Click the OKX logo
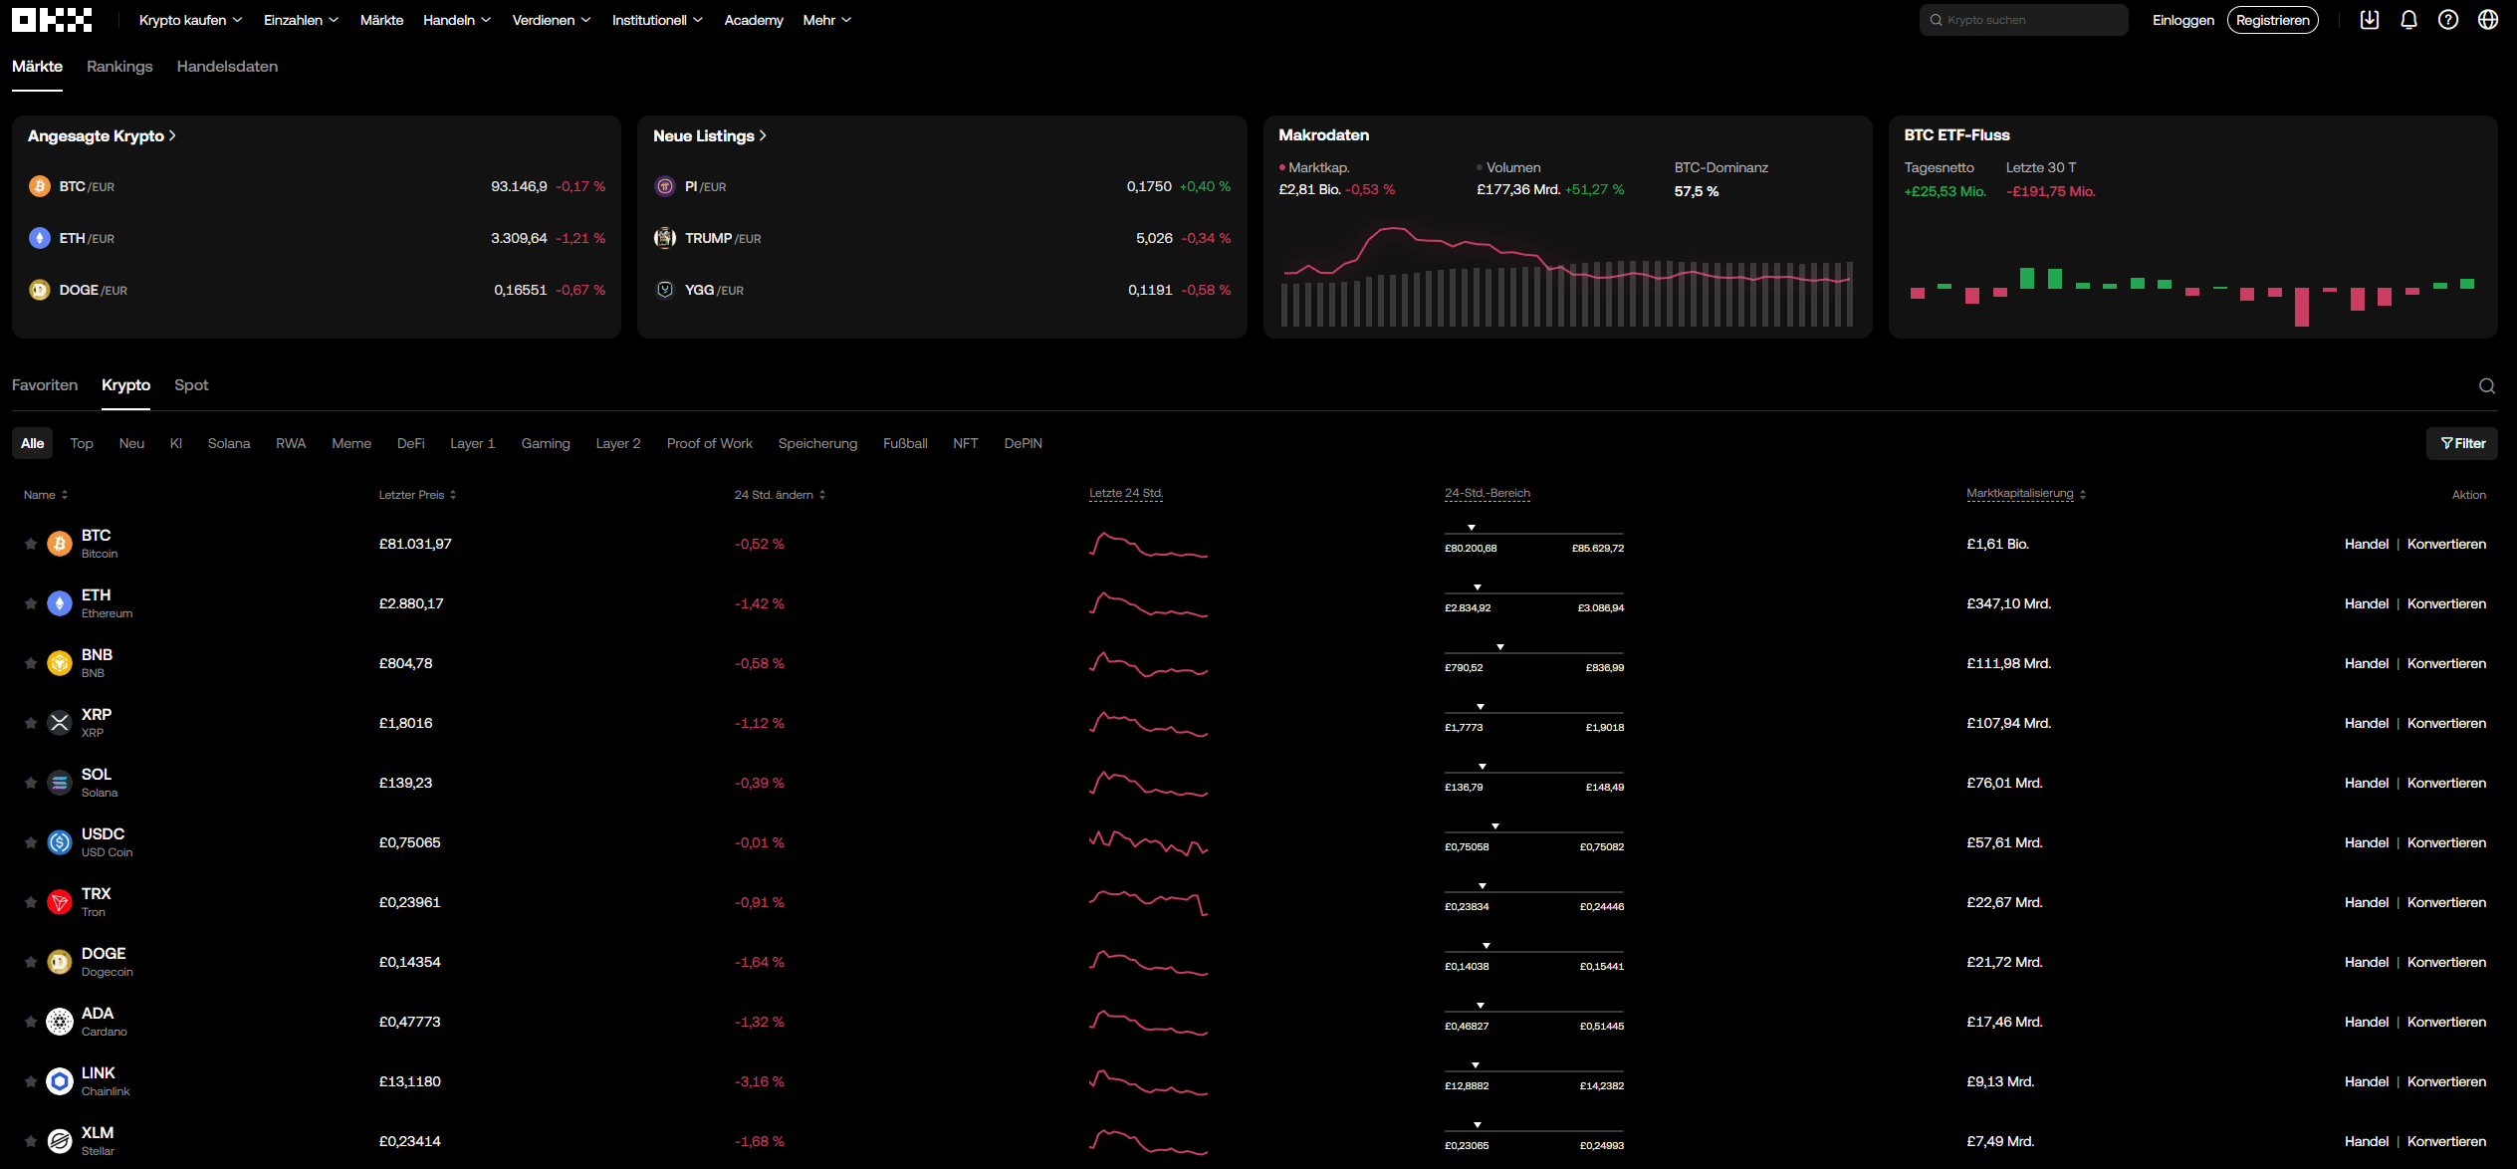Image resolution: width=2517 pixels, height=1169 pixels. pos(52,20)
